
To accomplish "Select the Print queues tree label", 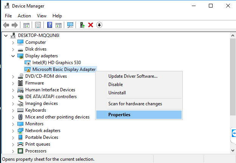I will (x=38, y=144).
